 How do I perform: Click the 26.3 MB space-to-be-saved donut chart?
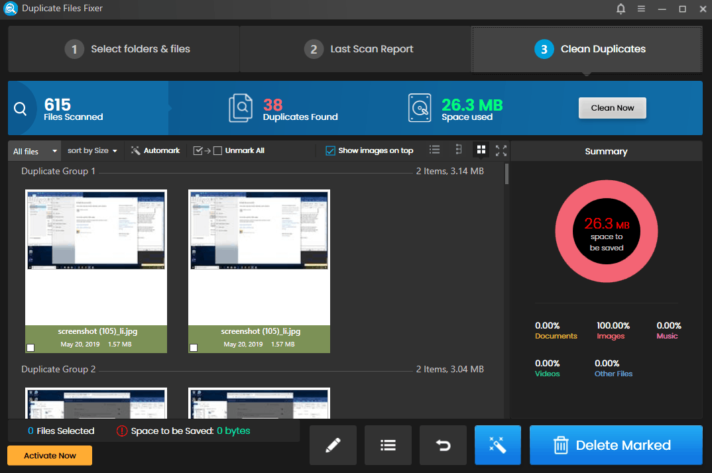click(x=606, y=231)
